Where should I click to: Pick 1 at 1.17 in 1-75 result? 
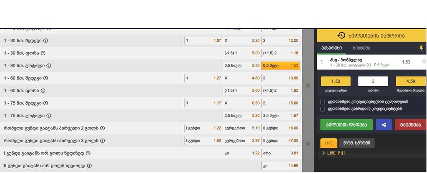coord(203,103)
